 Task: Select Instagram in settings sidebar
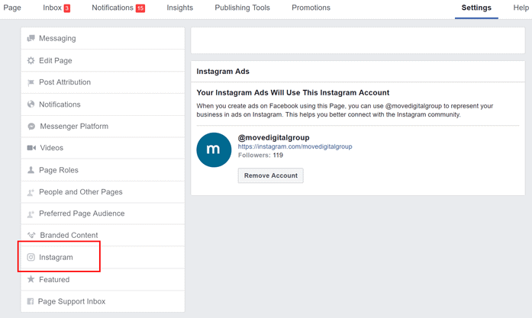point(103,257)
